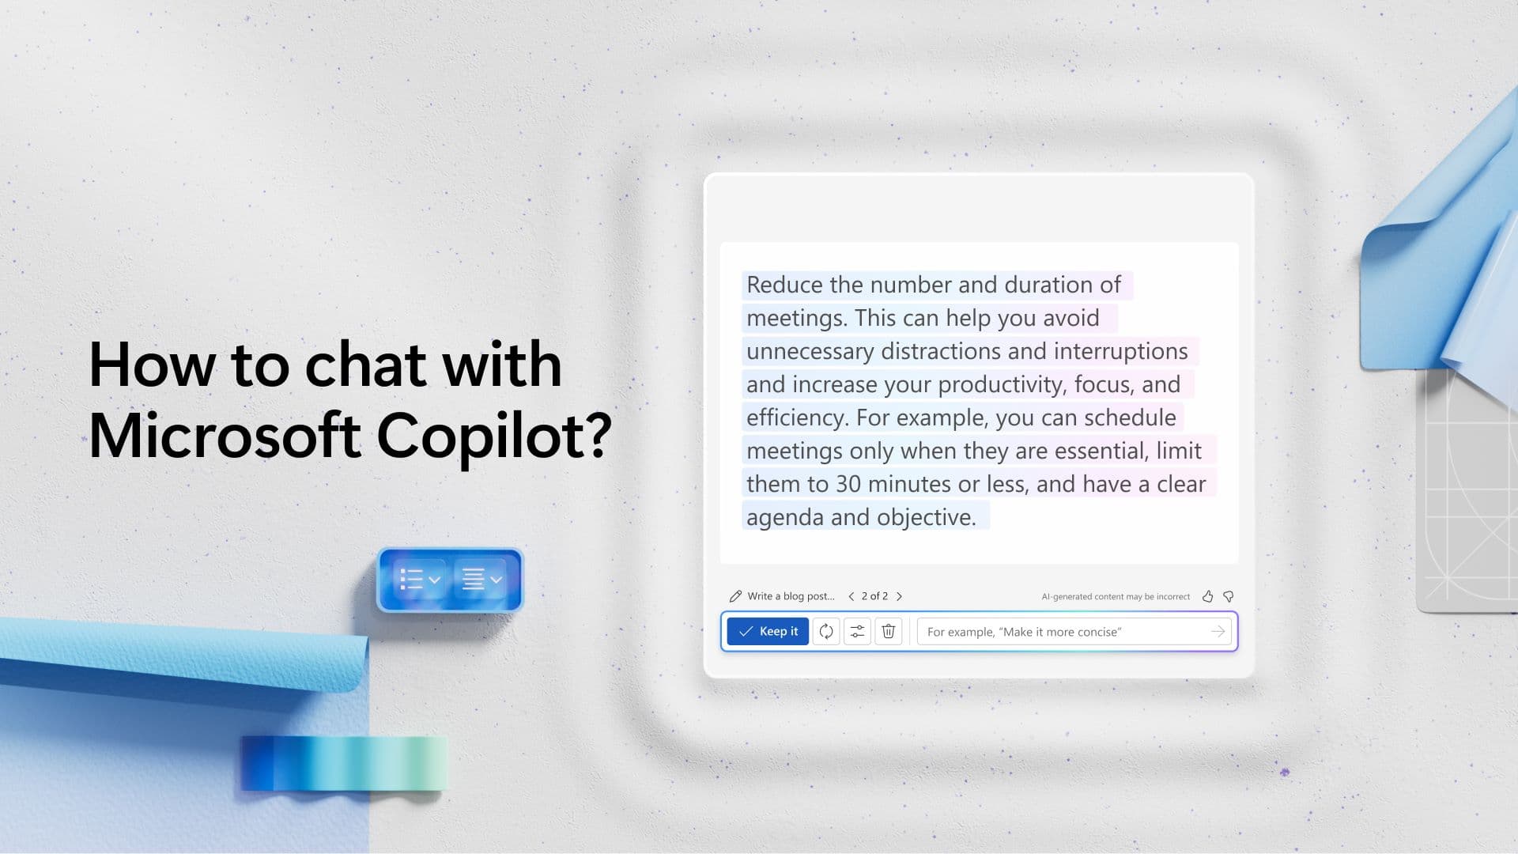Click the bulleted list format toggle

click(419, 579)
